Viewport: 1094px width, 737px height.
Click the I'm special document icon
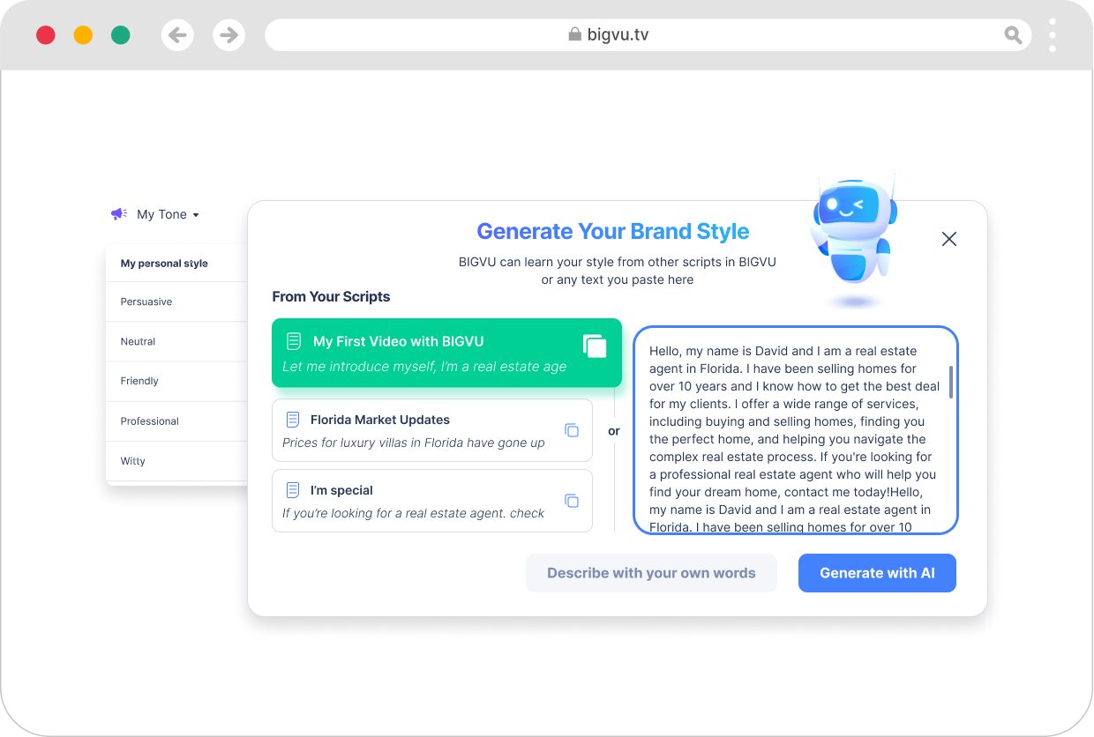pyautogui.click(x=293, y=490)
